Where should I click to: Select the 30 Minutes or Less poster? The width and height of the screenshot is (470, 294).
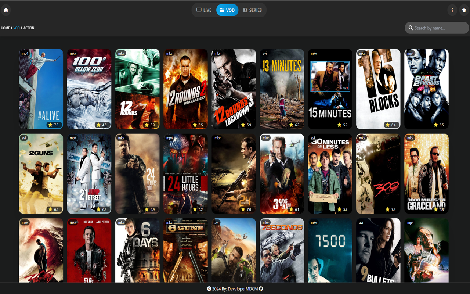330,173
